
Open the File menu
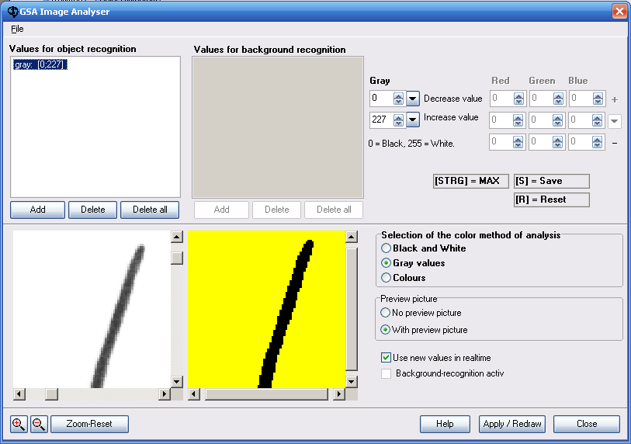point(17,29)
